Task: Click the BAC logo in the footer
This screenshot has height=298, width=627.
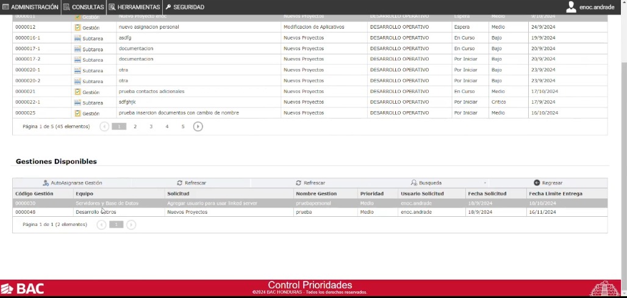Action: click(23, 288)
